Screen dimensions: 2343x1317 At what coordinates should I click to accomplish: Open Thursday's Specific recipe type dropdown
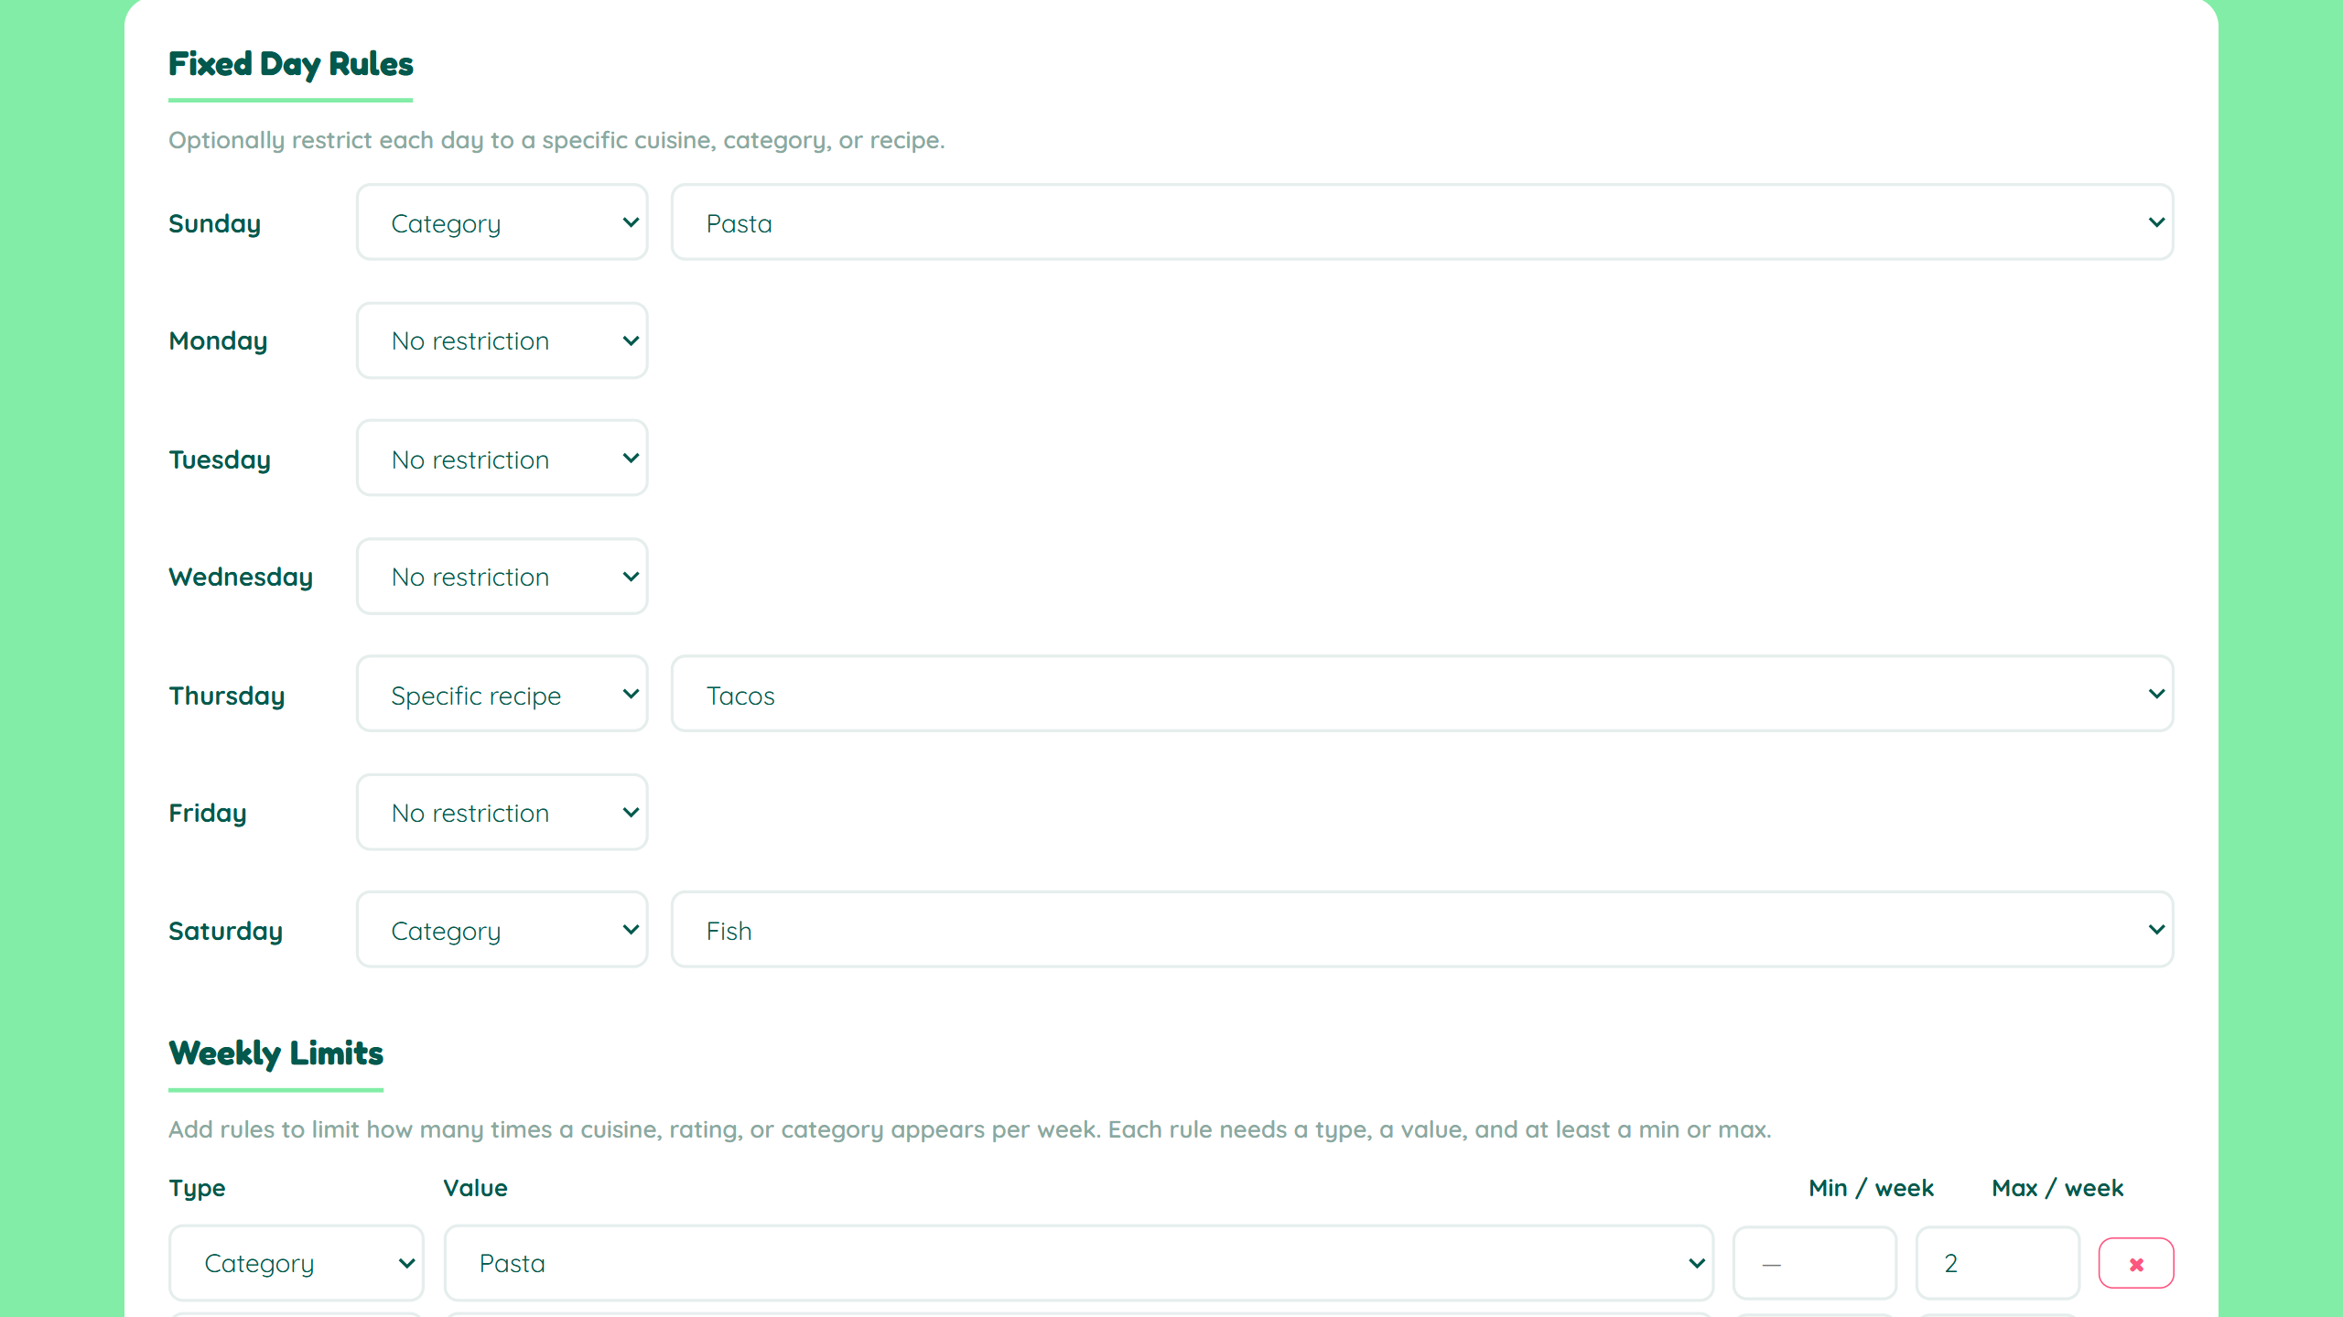(x=502, y=694)
